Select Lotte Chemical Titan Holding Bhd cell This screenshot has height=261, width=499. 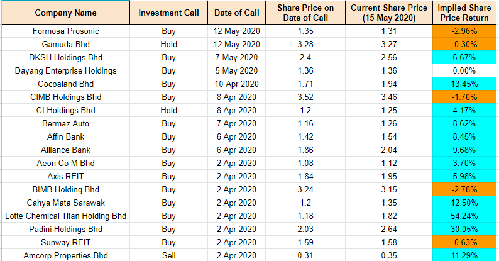pos(65,216)
